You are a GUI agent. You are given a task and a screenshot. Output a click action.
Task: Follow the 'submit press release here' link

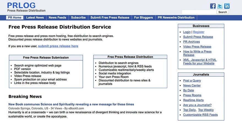(58, 46)
